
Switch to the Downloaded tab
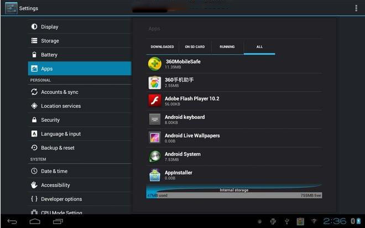point(162,47)
